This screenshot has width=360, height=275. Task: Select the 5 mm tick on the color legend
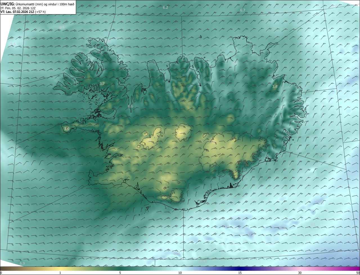tap(120, 273)
